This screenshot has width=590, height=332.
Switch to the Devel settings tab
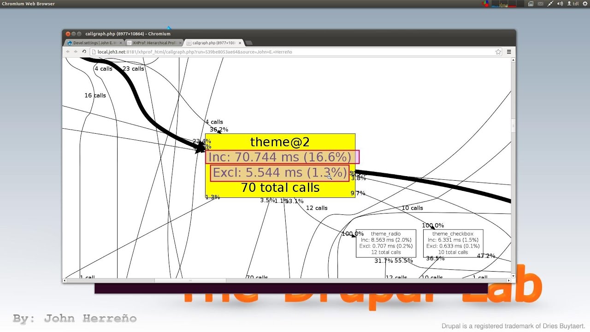94,43
